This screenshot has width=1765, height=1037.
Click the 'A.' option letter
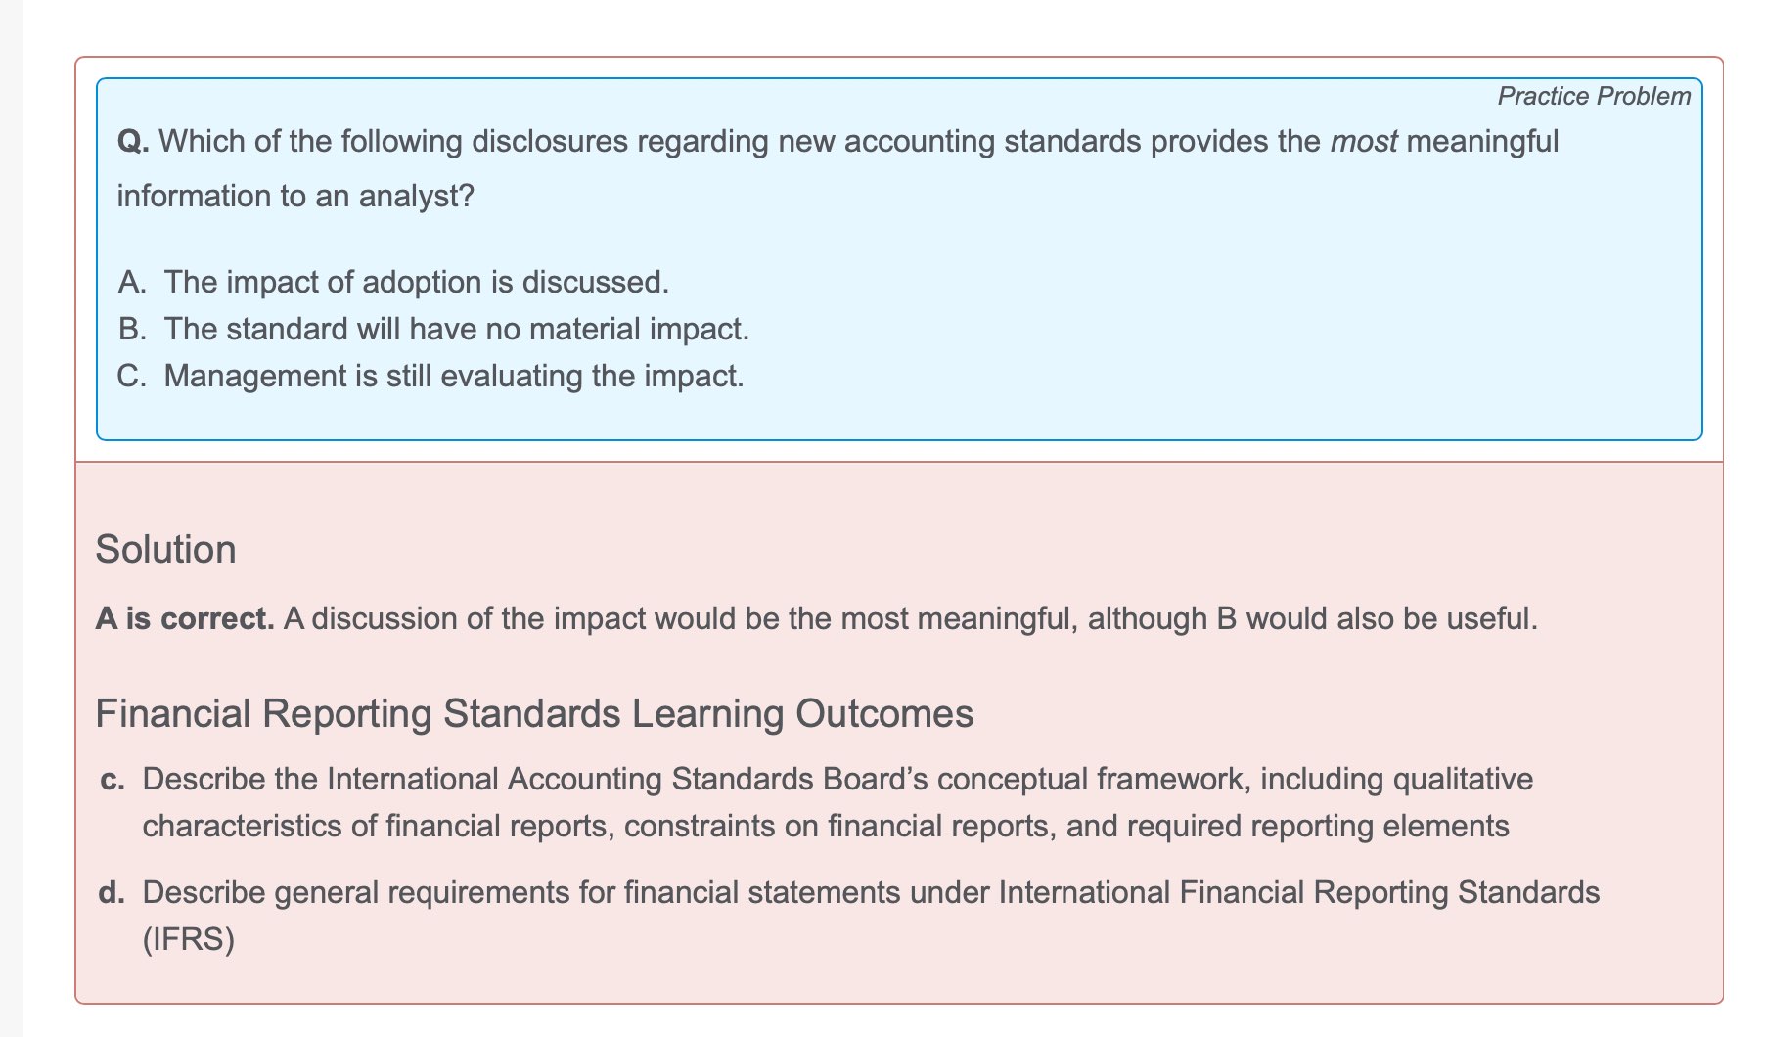[x=132, y=282]
